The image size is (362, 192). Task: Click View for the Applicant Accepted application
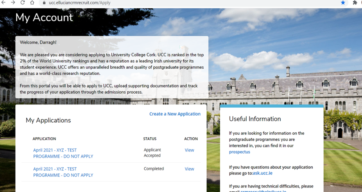pos(189,150)
